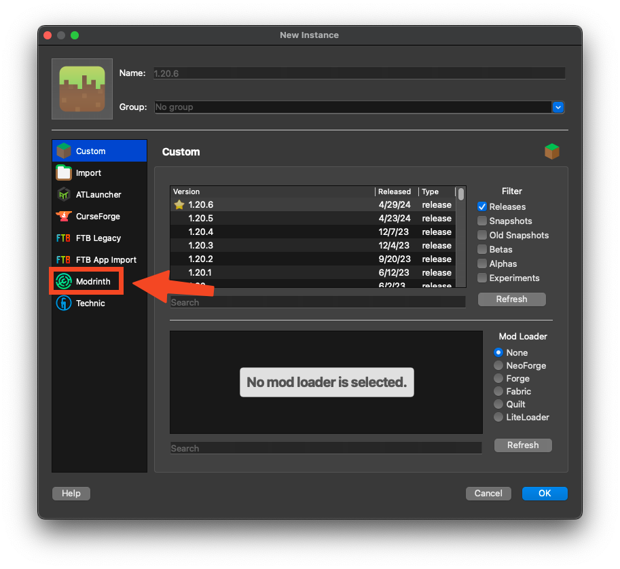The height and width of the screenshot is (569, 620).
Task: Click the Custom tab in sidebar
Action: [99, 151]
